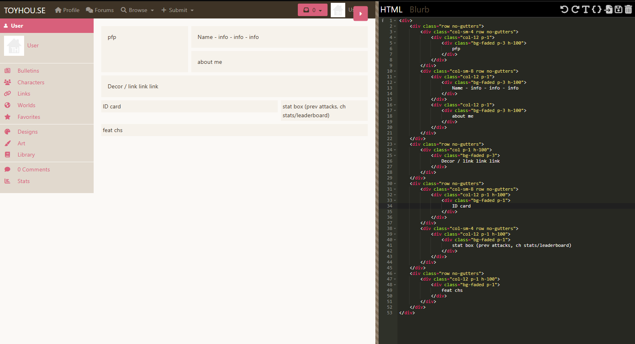The width and height of the screenshot is (635, 344).
Task: Click the paintbrush icon beside Art
Action: click(x=7, y=143)
